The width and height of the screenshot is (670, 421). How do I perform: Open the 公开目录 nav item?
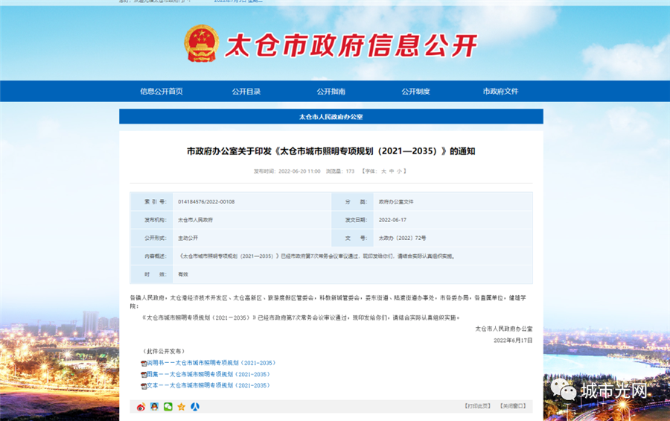pyautogui.click(x=246, y=91)
